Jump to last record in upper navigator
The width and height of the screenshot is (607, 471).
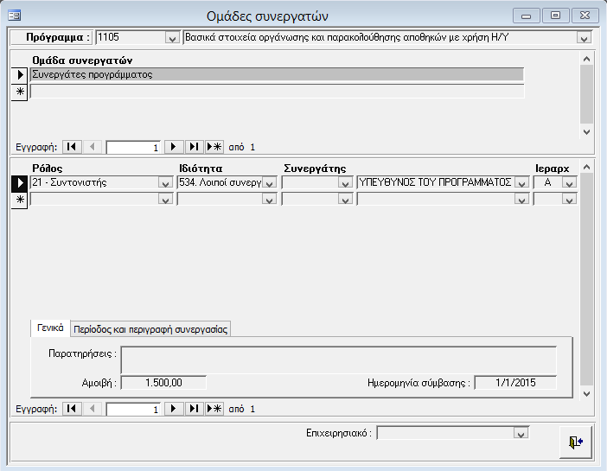[194, 147]
